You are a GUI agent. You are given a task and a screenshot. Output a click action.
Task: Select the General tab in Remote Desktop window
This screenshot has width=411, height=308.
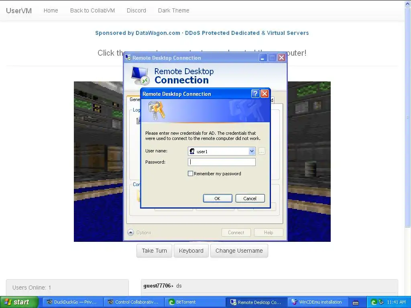pos(135,99)
